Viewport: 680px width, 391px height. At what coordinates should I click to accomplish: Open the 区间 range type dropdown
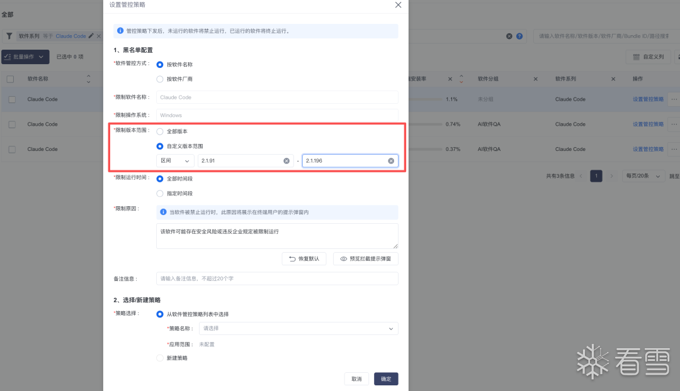[x=175, y=161]
